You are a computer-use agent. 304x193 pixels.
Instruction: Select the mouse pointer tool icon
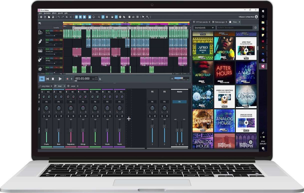coord(143,17)
